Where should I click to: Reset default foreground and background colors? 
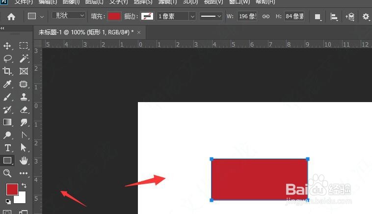click(8, 201)
